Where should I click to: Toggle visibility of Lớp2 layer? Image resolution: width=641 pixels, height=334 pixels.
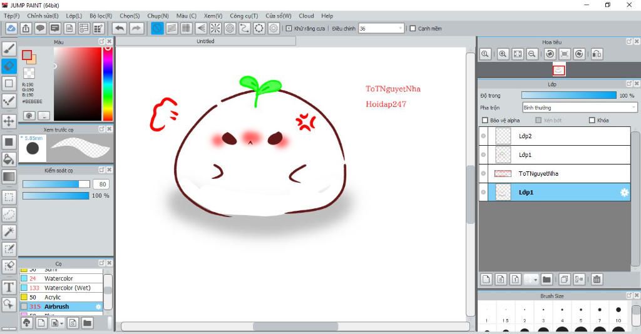point(483,136)
